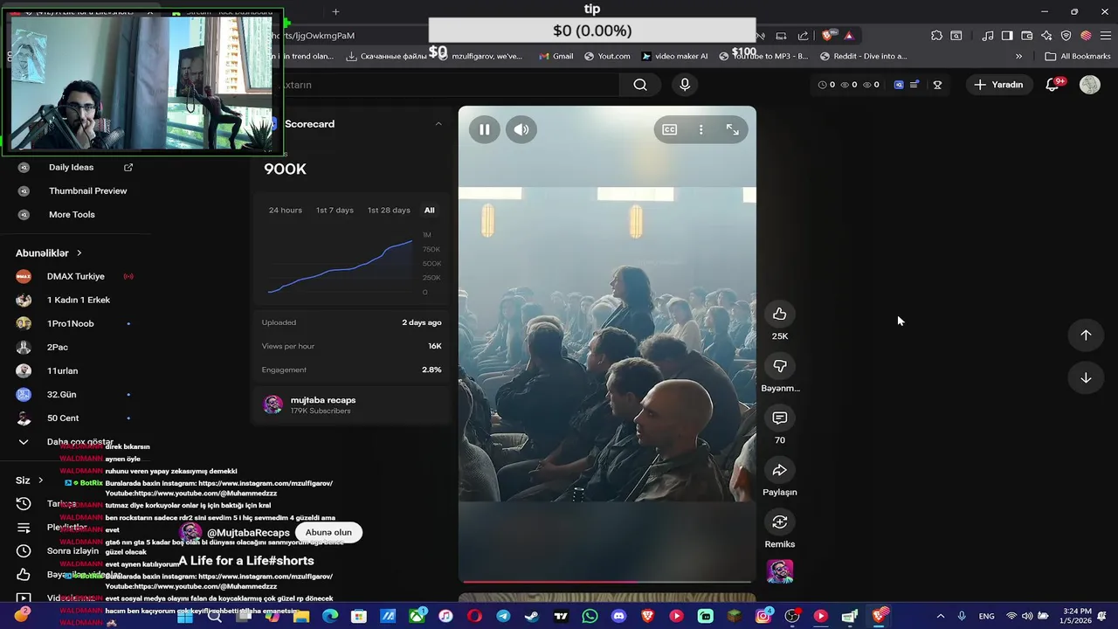The height and width of the screenshot is (629, 1118).
Task: Mute the video with speaker icon
Action: pyautogui.click(x=521, y=129)
